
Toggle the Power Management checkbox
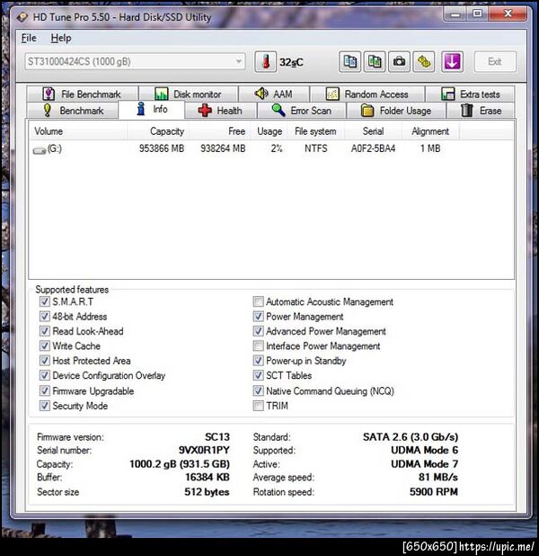click(258, 317)
